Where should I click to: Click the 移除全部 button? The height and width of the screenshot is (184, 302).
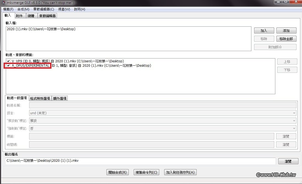286,39
